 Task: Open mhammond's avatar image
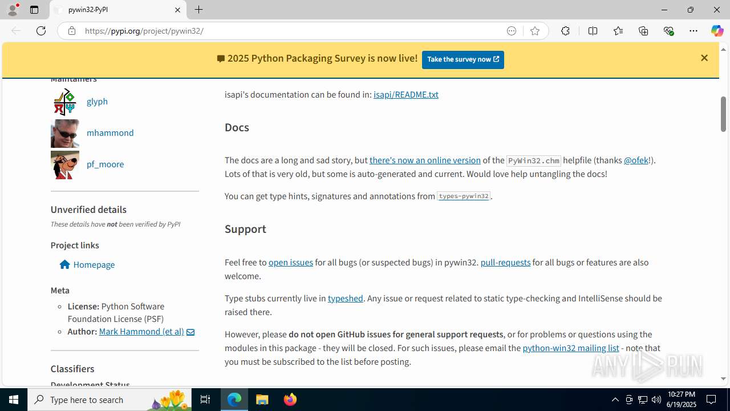[x=65, y=133]
